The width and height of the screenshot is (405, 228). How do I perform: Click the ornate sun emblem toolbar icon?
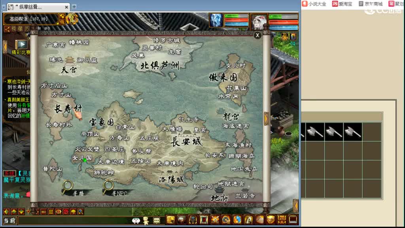coord(282,219)
